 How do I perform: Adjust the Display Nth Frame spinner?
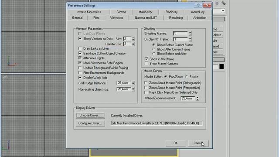(190, 39)
